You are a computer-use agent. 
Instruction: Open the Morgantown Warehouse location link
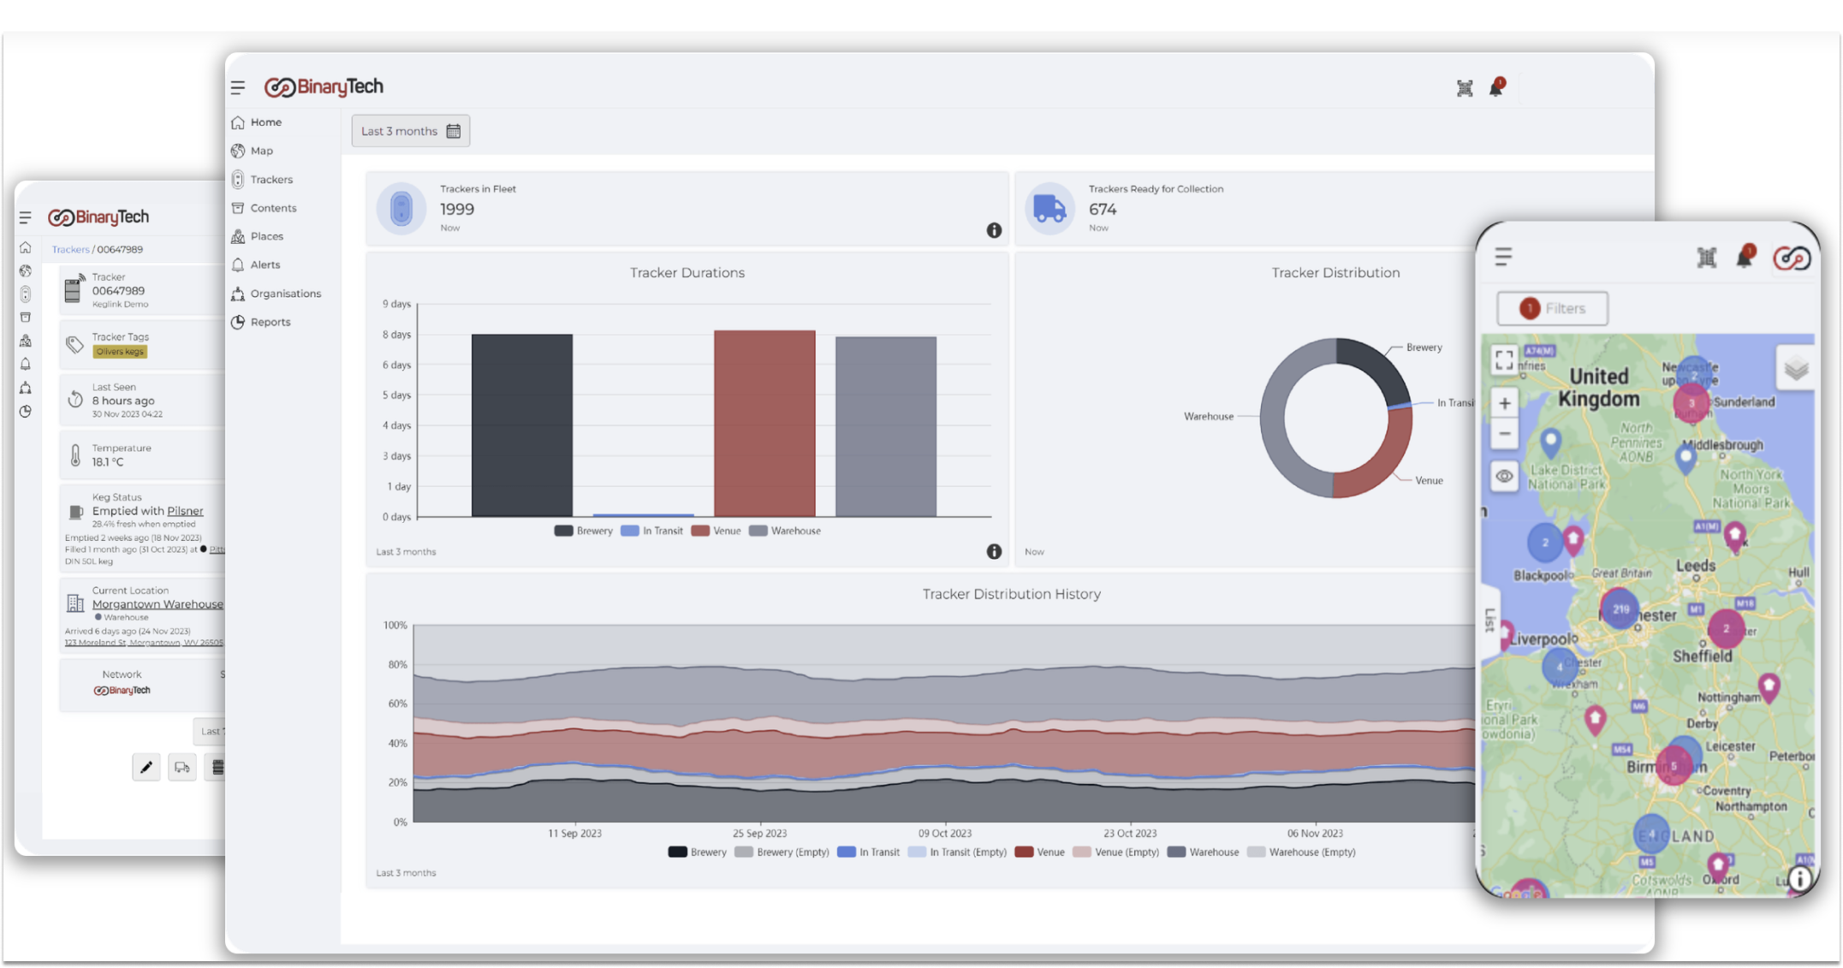[158, 604]
